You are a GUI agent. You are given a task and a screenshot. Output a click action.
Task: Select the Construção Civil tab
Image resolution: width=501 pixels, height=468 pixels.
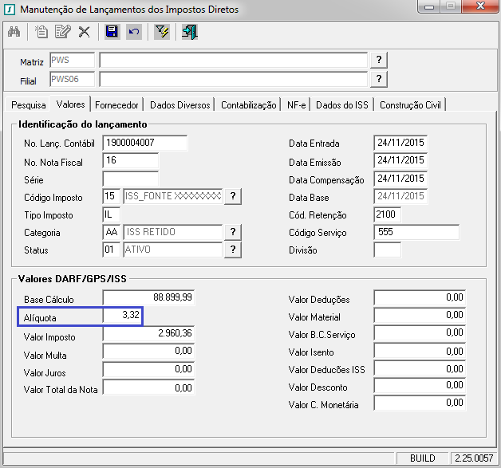pyautogui.click(x=411, y=105)
